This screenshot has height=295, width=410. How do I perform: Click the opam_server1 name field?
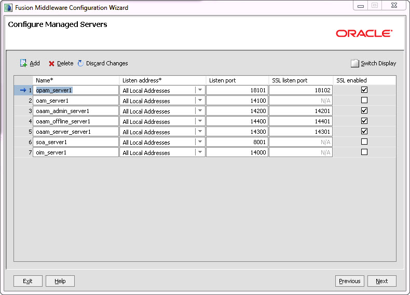click(76, 90)
